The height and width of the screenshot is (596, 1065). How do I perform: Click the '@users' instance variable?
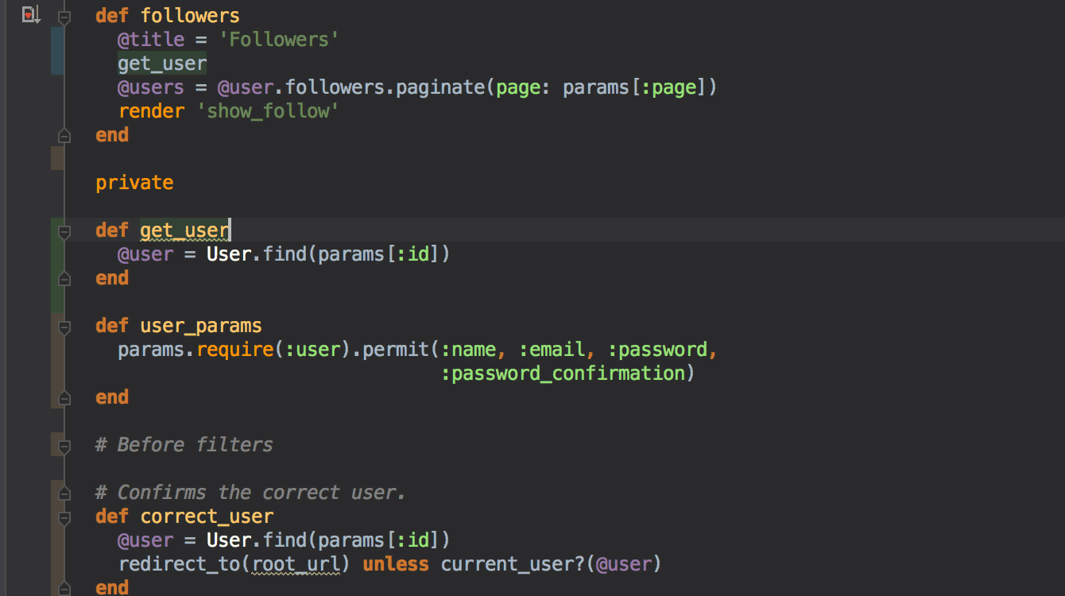[x=151, y=87]
